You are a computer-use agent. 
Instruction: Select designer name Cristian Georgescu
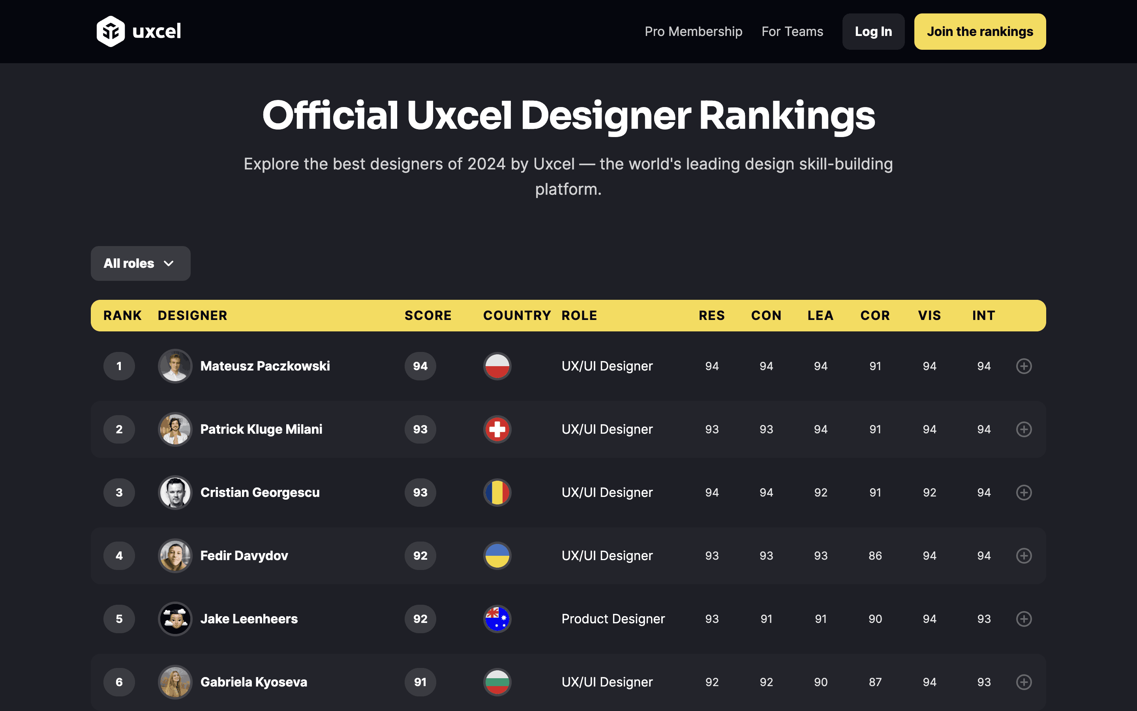coord(260,492)
